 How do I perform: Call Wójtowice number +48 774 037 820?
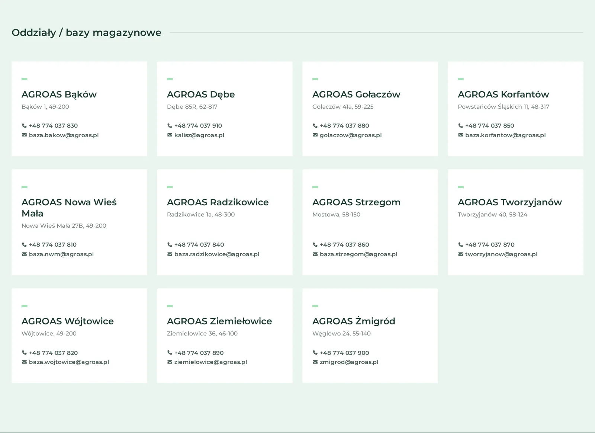pos(53,353)
